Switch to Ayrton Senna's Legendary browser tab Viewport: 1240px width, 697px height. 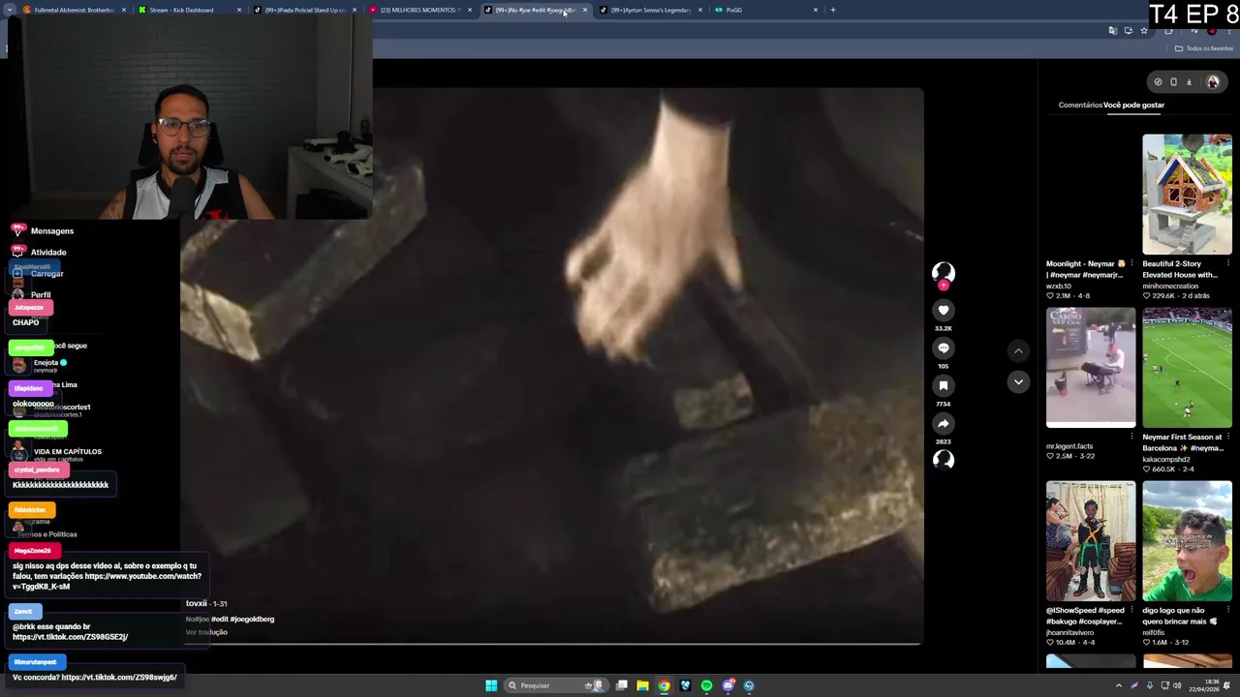(x=650, y=10)
